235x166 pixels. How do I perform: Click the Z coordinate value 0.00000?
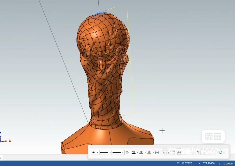(x=228, y=163)
